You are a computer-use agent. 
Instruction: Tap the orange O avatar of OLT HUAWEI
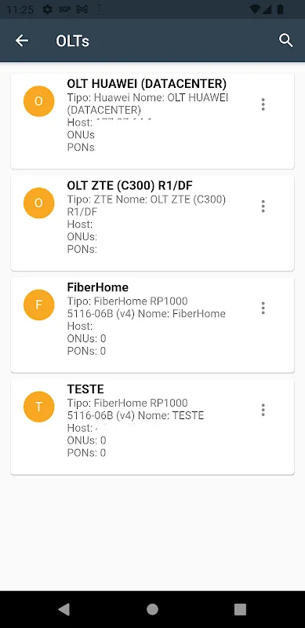(39, 101)
